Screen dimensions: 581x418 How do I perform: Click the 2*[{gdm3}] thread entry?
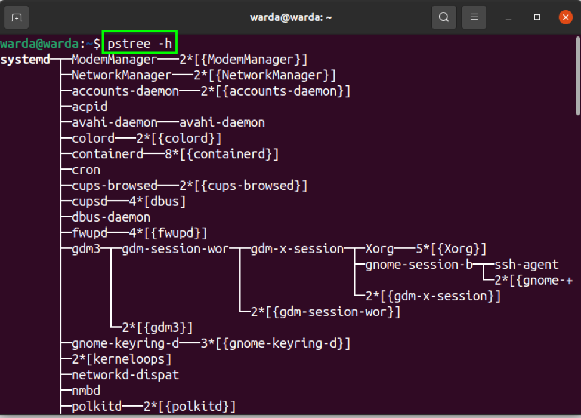tap(157, 327)
